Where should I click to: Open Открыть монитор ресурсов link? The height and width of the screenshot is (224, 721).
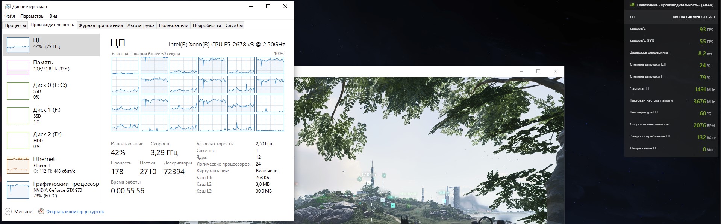click(75, 212)
